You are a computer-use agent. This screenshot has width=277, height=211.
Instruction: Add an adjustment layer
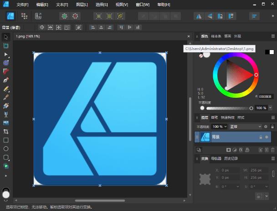[x=235, y=150]
